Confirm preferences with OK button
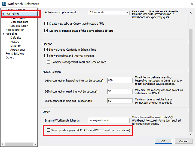Image resolution: width=196 pixels, height=147 pixels. click(x=163, y=141)
